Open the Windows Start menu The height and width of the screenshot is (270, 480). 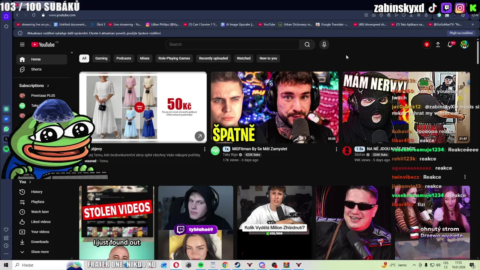6,265
